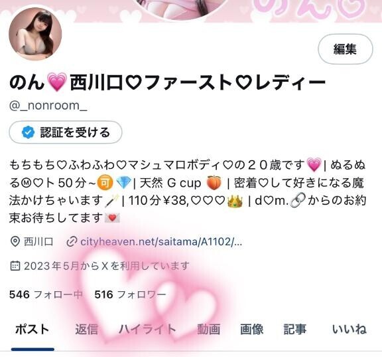382x357 pixels.
Task: Open the いいね likes tab
Action: [x=350, y=329]
